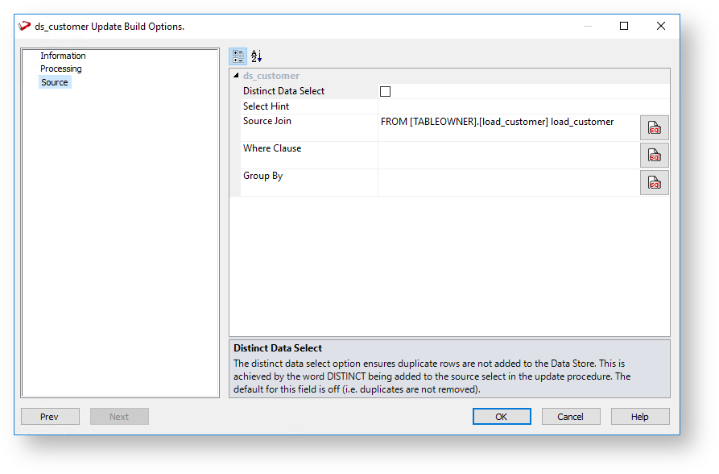The image size is (719, 474).
Task: Open SQL editor for Group By
Action: click(654, 183)
